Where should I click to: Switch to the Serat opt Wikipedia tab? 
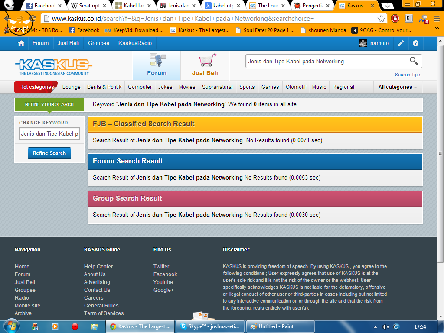click(x=88, y=6)
